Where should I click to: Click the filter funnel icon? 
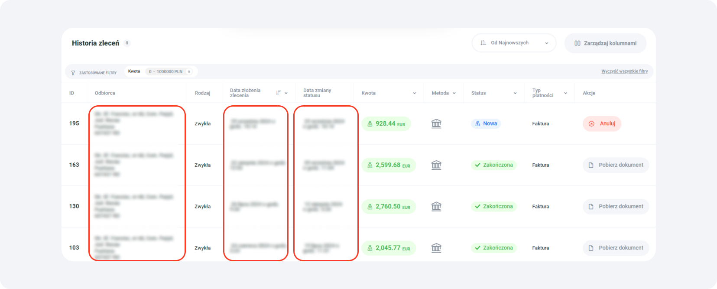click(73, 73)
